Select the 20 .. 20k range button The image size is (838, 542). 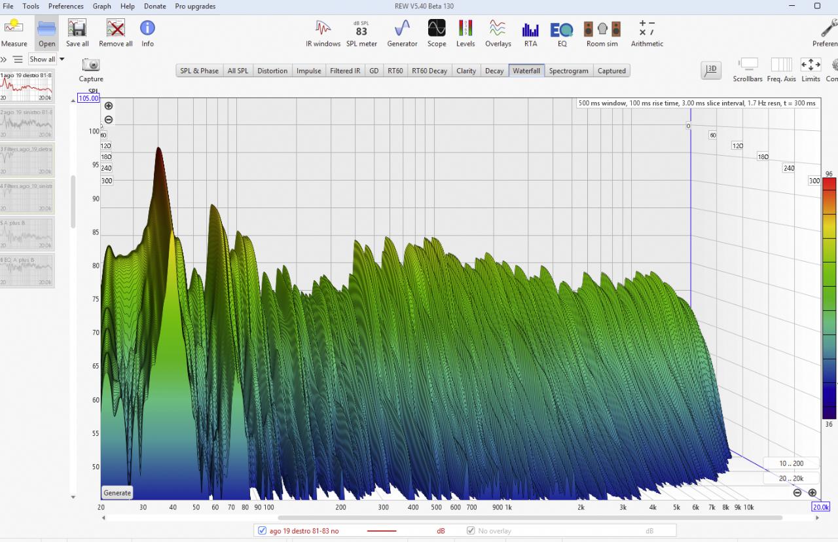pos(791,479)
